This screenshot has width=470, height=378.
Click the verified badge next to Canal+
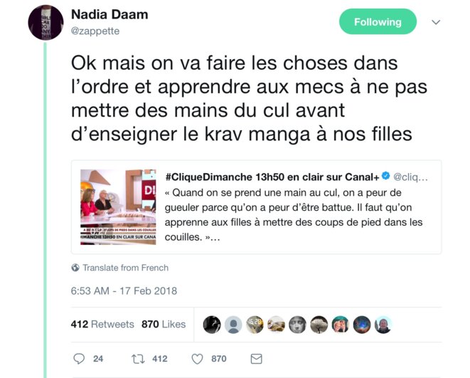pos(386,176)
